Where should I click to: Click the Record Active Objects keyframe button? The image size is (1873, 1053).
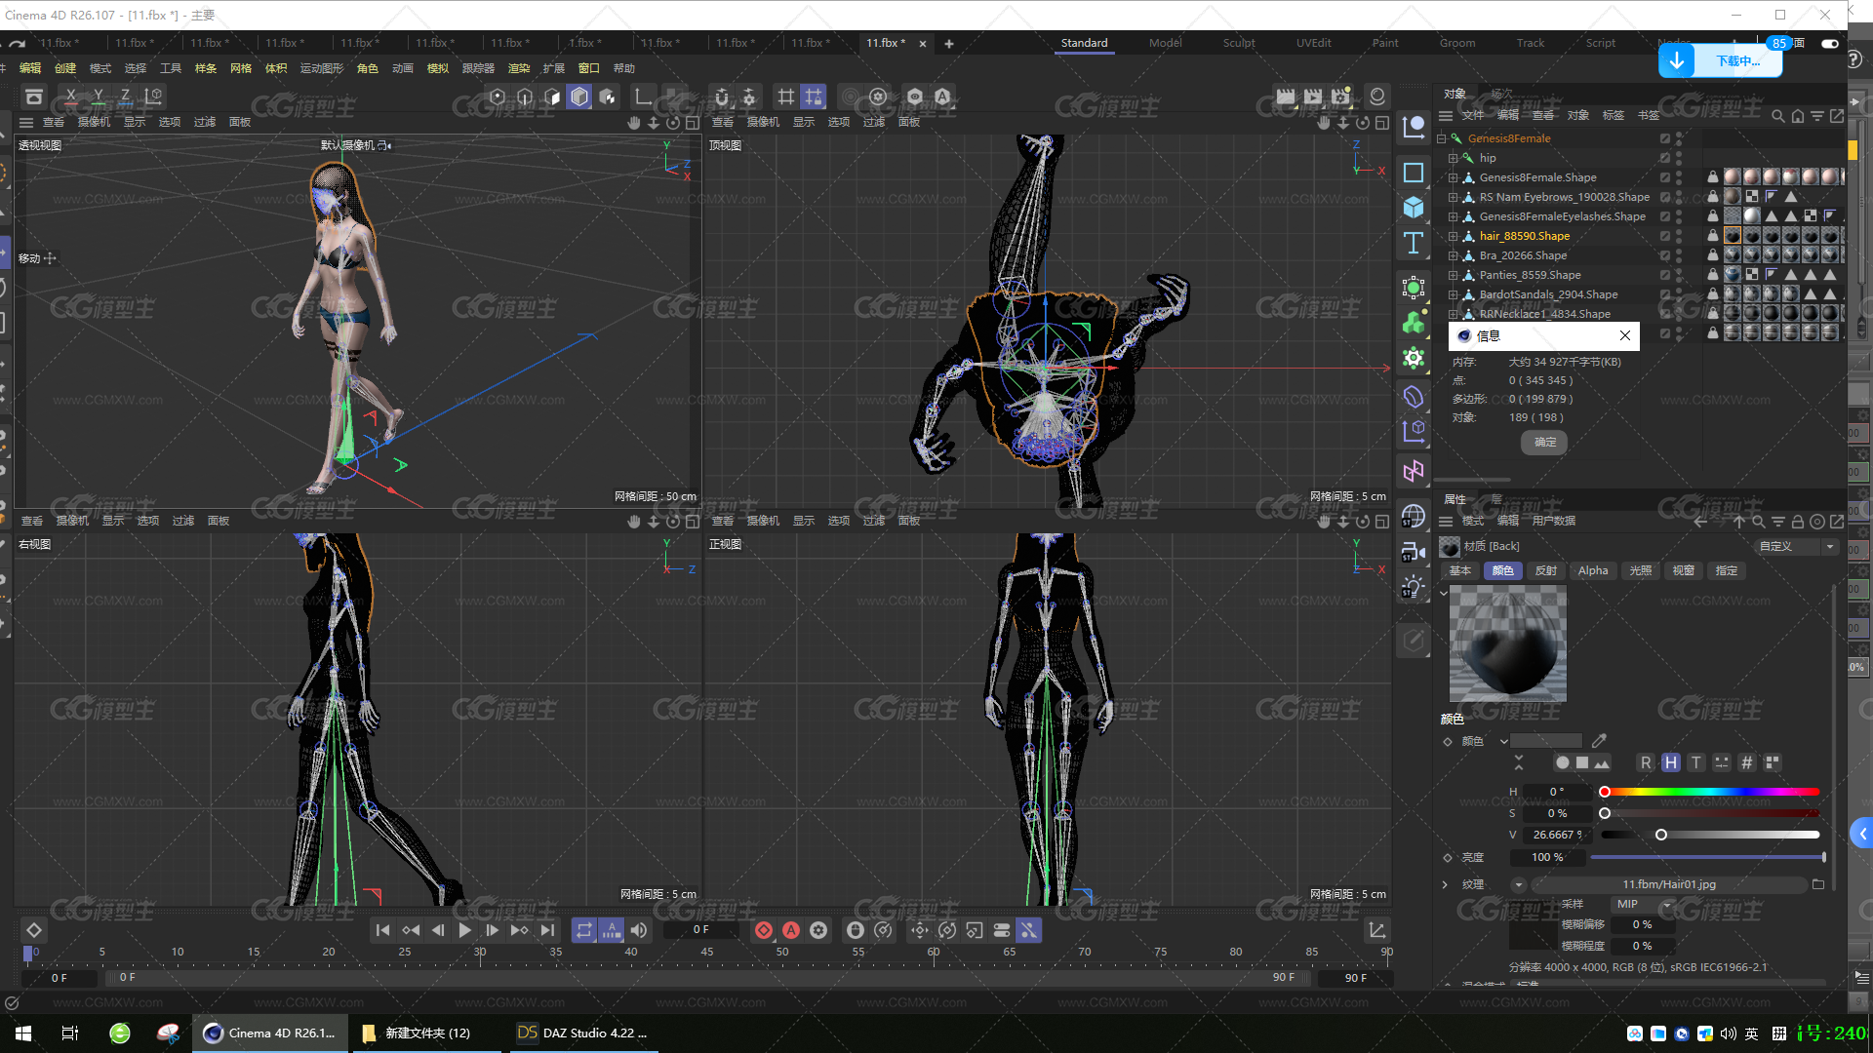[764, 930]
